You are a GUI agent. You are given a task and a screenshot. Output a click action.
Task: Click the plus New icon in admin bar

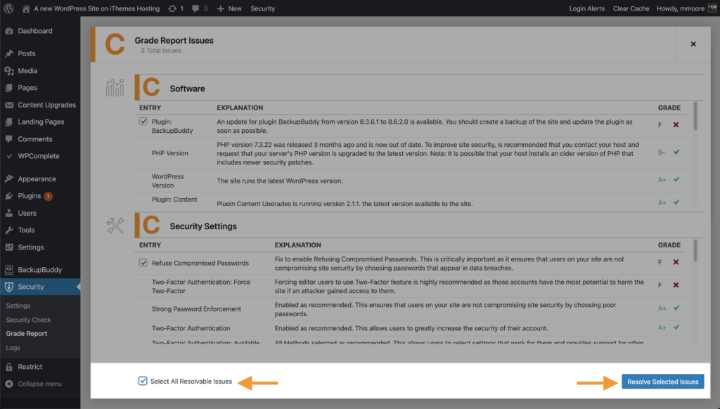[x=220, y=8]
